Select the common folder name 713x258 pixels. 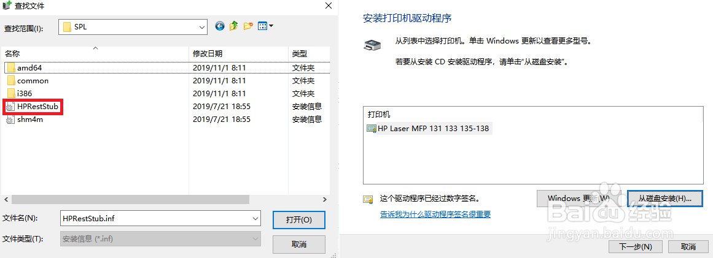coord(33,81)
